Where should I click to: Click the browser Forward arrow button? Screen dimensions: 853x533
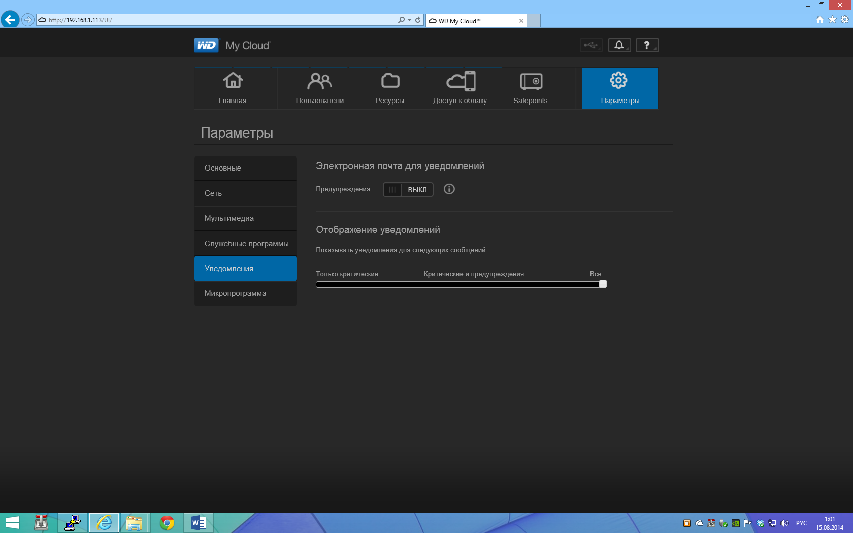point(28,20)
